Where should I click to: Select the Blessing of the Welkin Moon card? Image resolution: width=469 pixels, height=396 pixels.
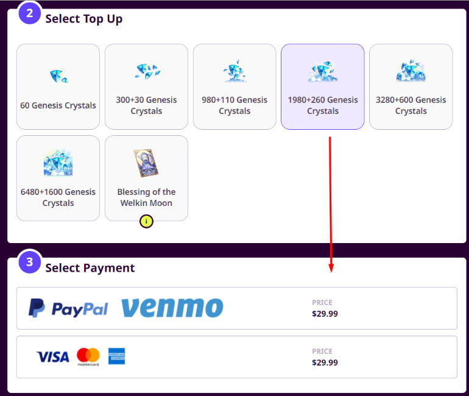146,179
